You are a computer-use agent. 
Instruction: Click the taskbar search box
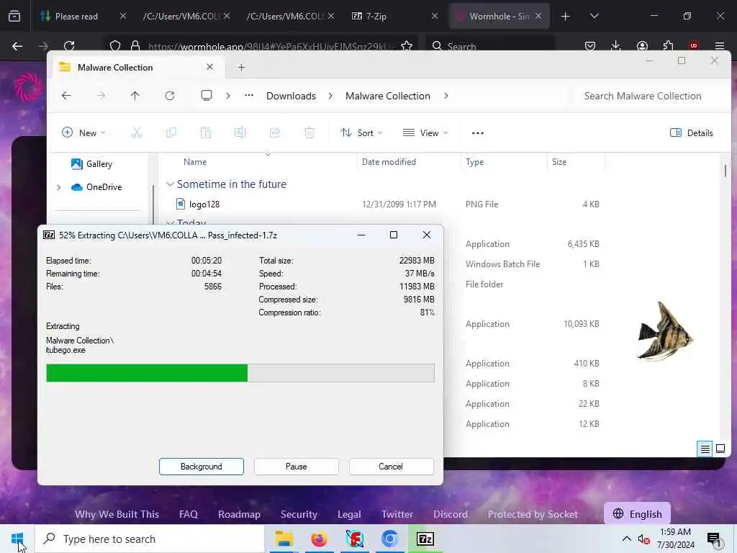pyautogui.click(x=150, y=539)
